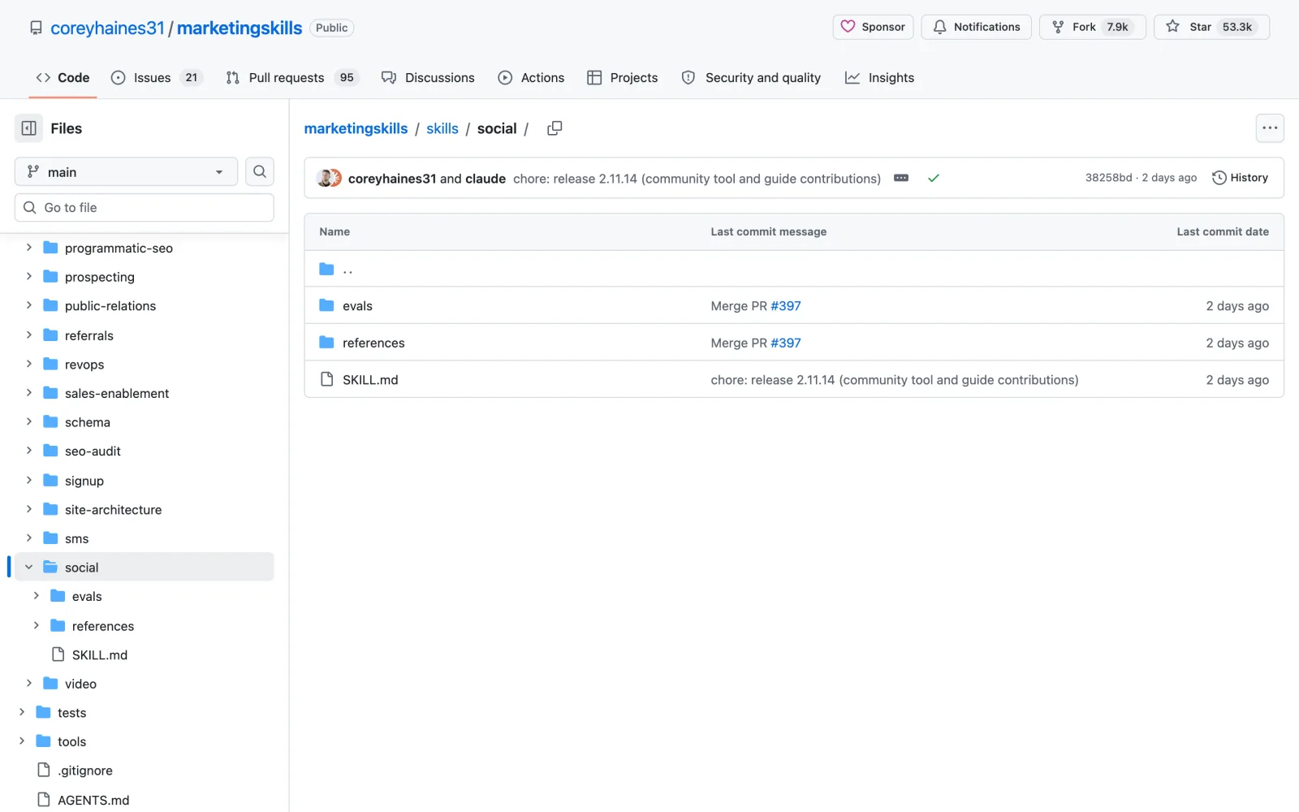This screenshot has height=812, width=1299.
Task: Expand the tools folder in tree
Action: (22, 741)
